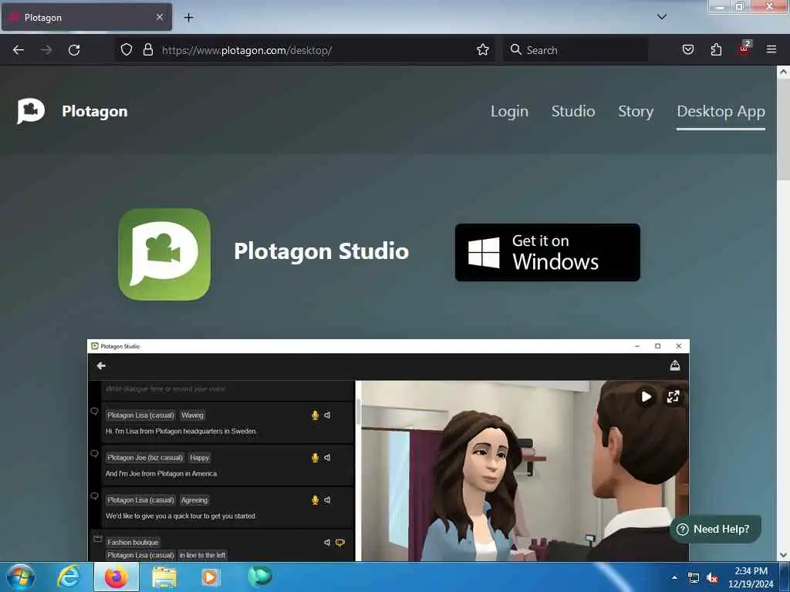Image resolution: width=790 pixels, height=592 pixels.
Task: Click the tracking protection shield icon
Action: pos(127,49)
